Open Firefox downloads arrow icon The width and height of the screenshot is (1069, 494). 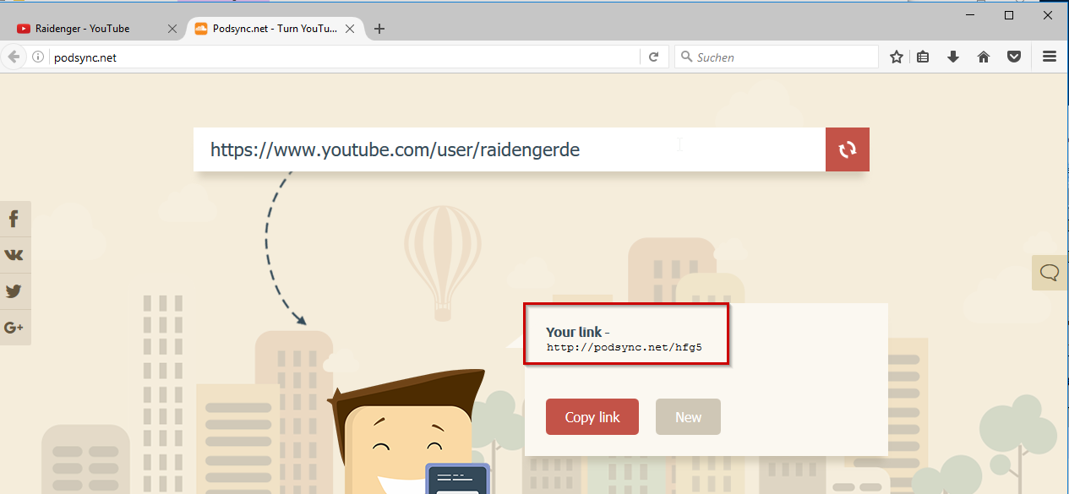953,57
